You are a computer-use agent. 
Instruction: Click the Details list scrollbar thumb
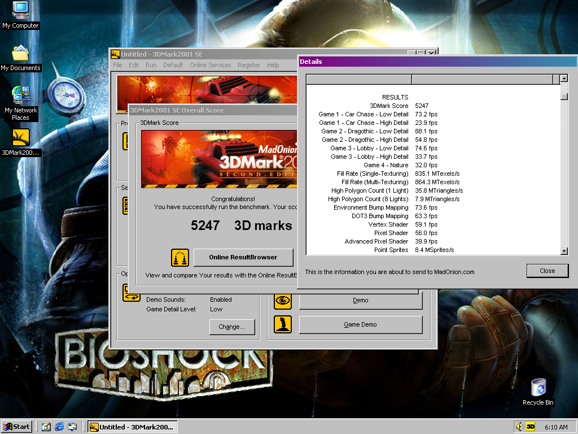564,96
